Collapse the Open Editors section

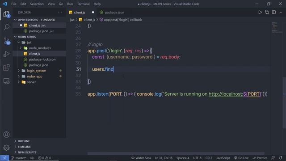pyautogui.click(x=15, y=20)
